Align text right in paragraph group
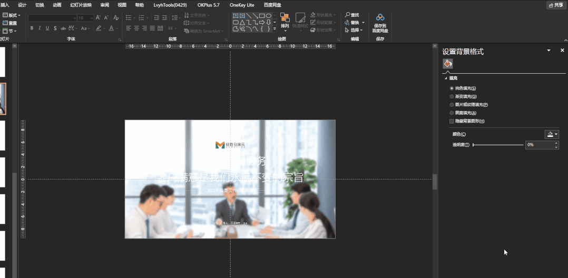Image resolution: width=568 pixels, height=278 pixels. 144,28
